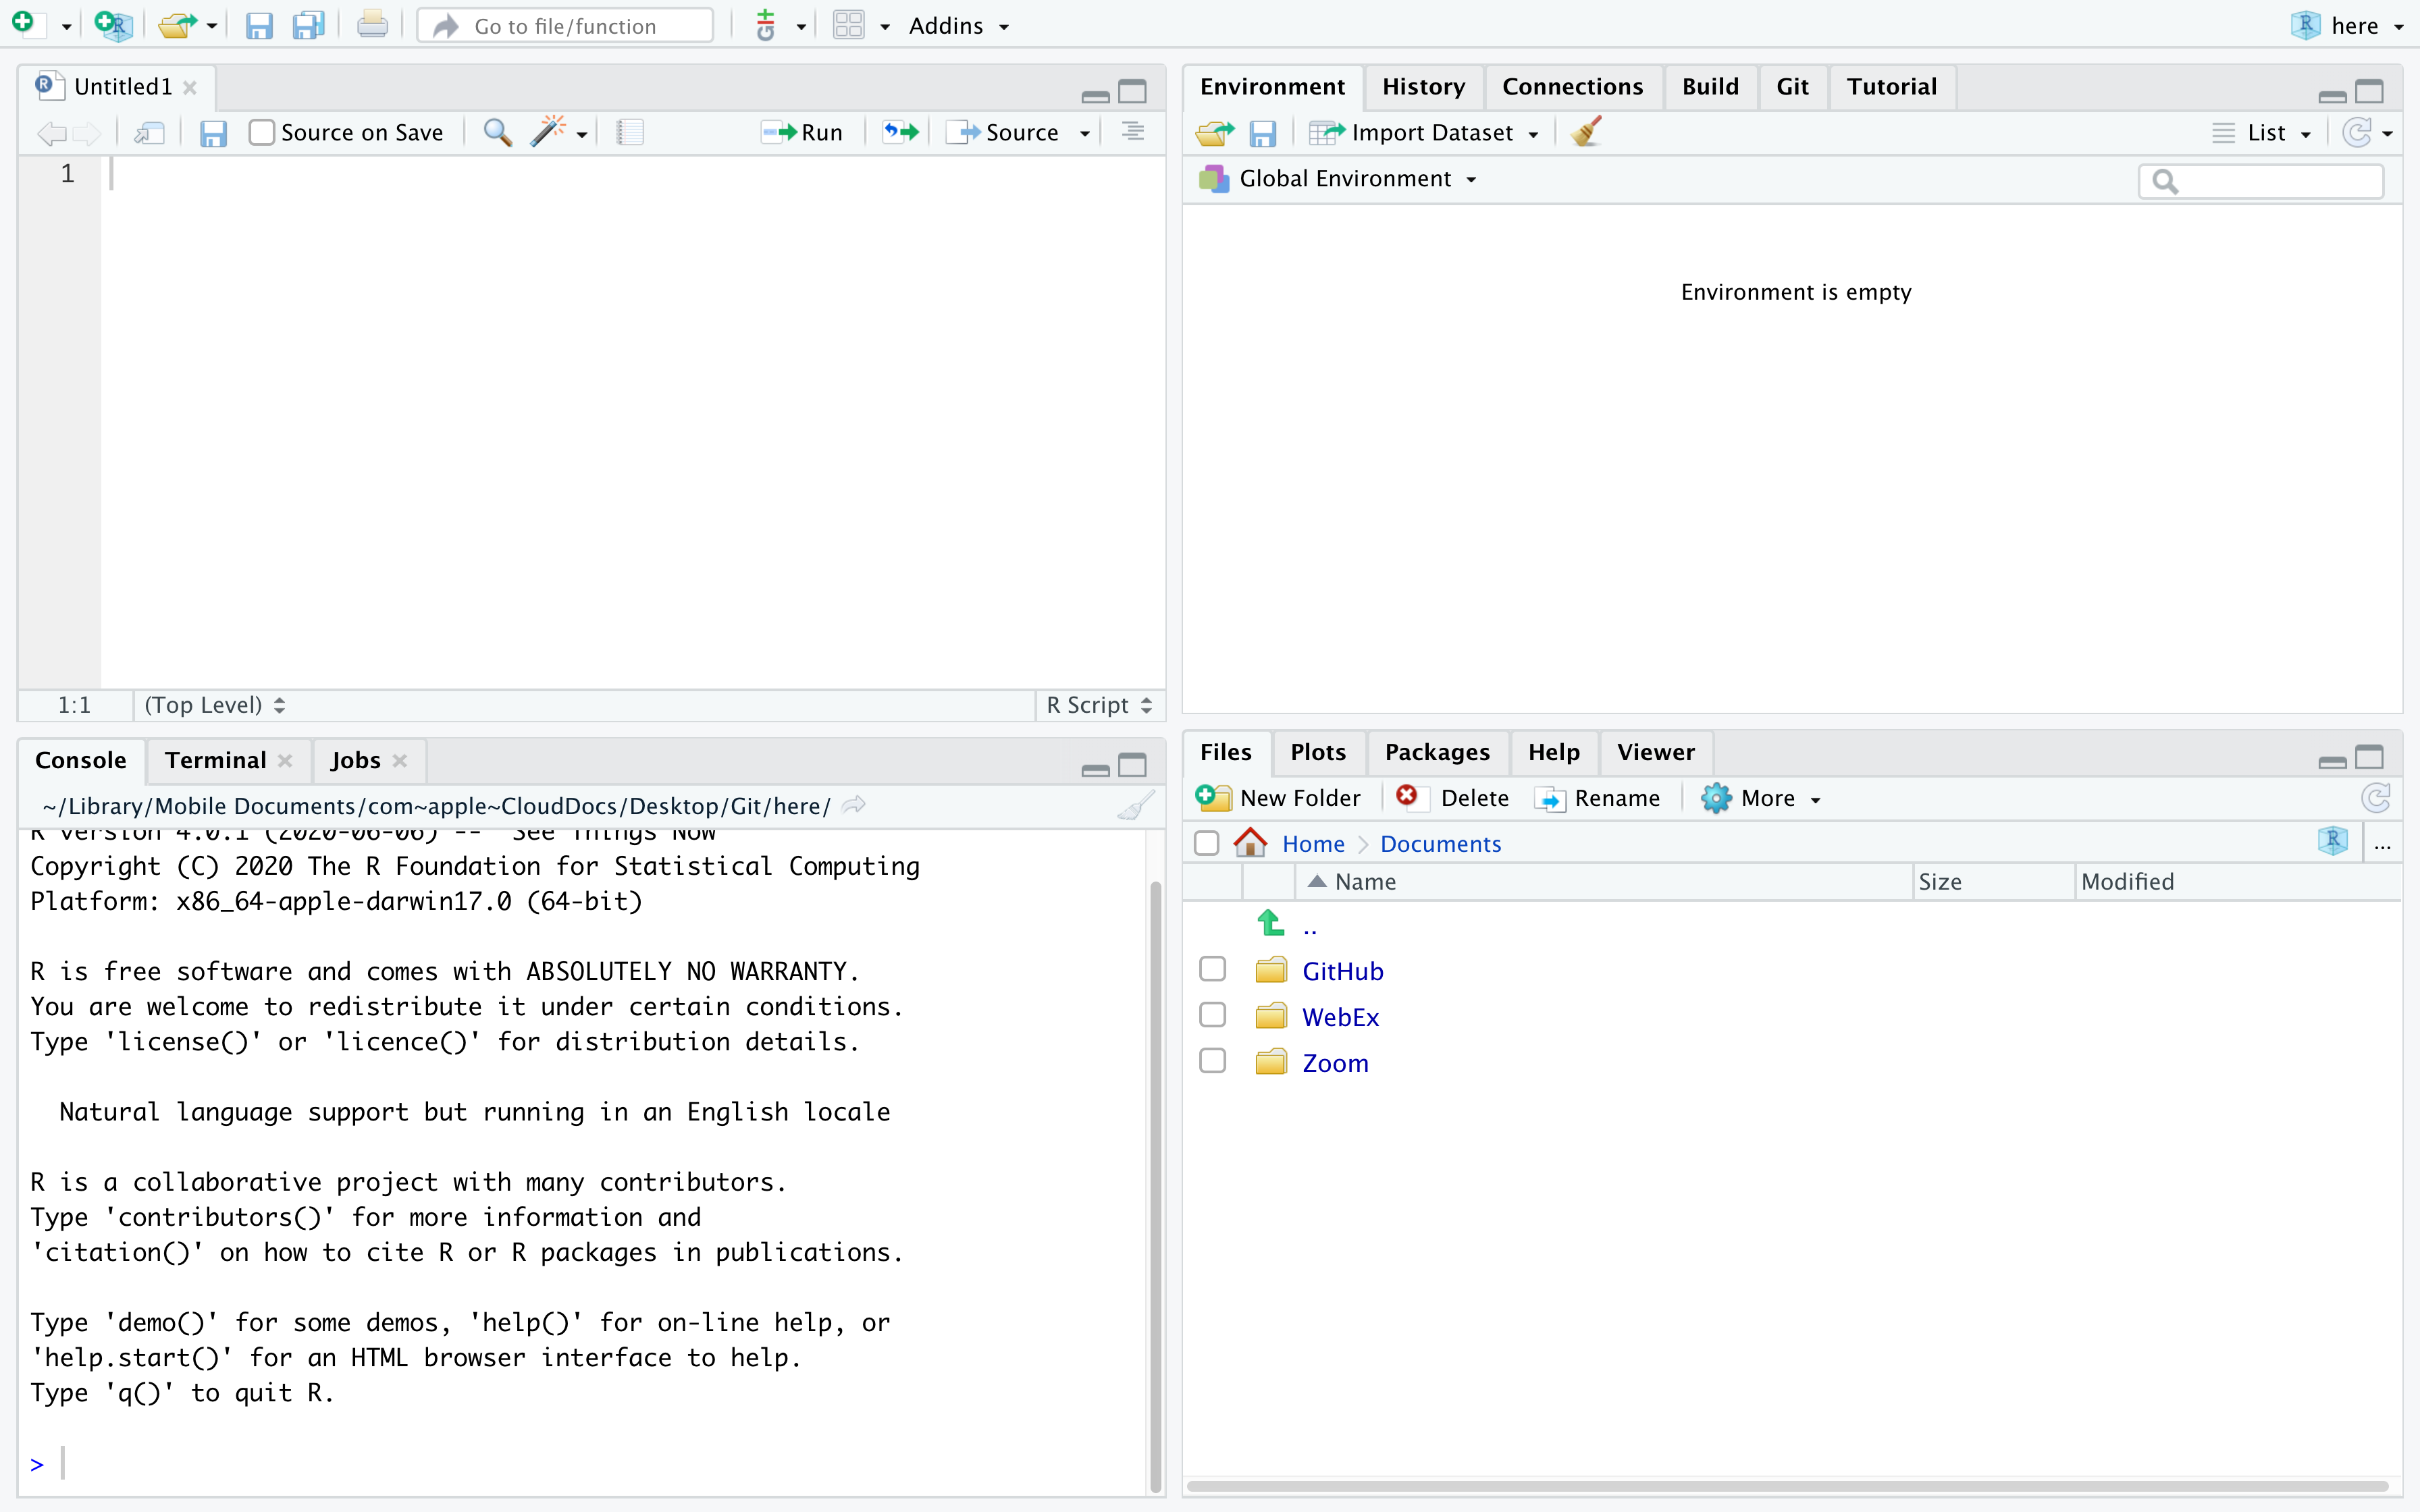This screenshot has width=2420, height=1512.
Task: Open find/replace magnifier in editor toolbar
Action: (497, 132)
